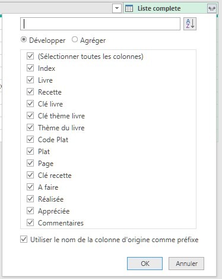222x279 pixels.
Task: Toggle the Page column checkbox
Action: tap(30, 163)
